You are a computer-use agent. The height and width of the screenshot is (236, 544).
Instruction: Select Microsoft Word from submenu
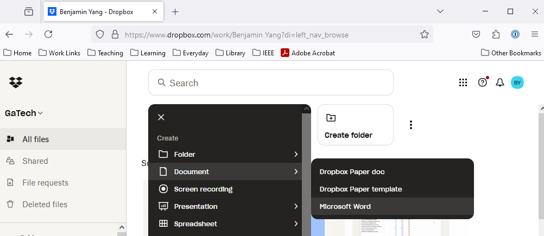click(x=345, y=207)
